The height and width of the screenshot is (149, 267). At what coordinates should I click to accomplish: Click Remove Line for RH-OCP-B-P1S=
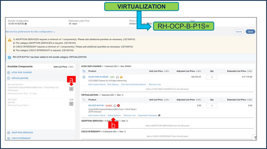tap(130, 115)
